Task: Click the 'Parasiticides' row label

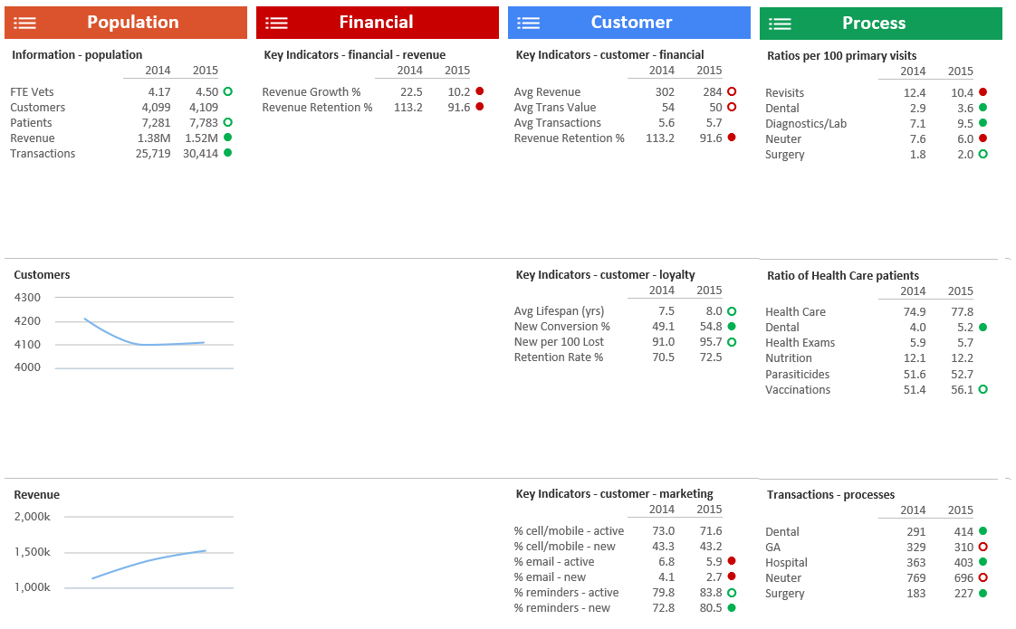Action: (x=797, y=375)
